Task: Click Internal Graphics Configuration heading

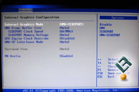Action: click(32, 17)
